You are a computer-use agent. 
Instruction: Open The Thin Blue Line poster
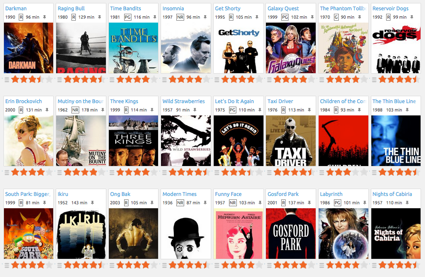click(x=396, y=141)
